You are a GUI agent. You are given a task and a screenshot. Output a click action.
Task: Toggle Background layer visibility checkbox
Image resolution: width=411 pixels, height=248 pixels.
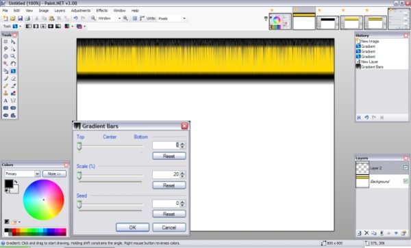tap(406, 181)
